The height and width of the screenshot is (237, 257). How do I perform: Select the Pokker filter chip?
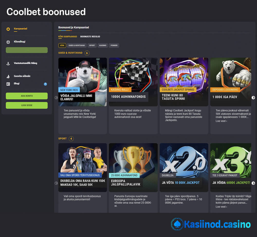(114, 46)
